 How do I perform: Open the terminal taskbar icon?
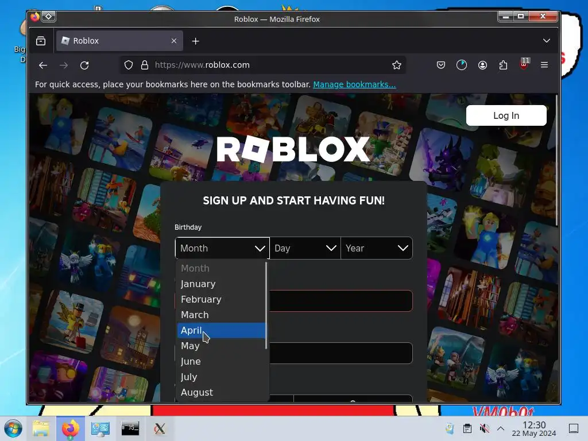(x=130, y=428)
